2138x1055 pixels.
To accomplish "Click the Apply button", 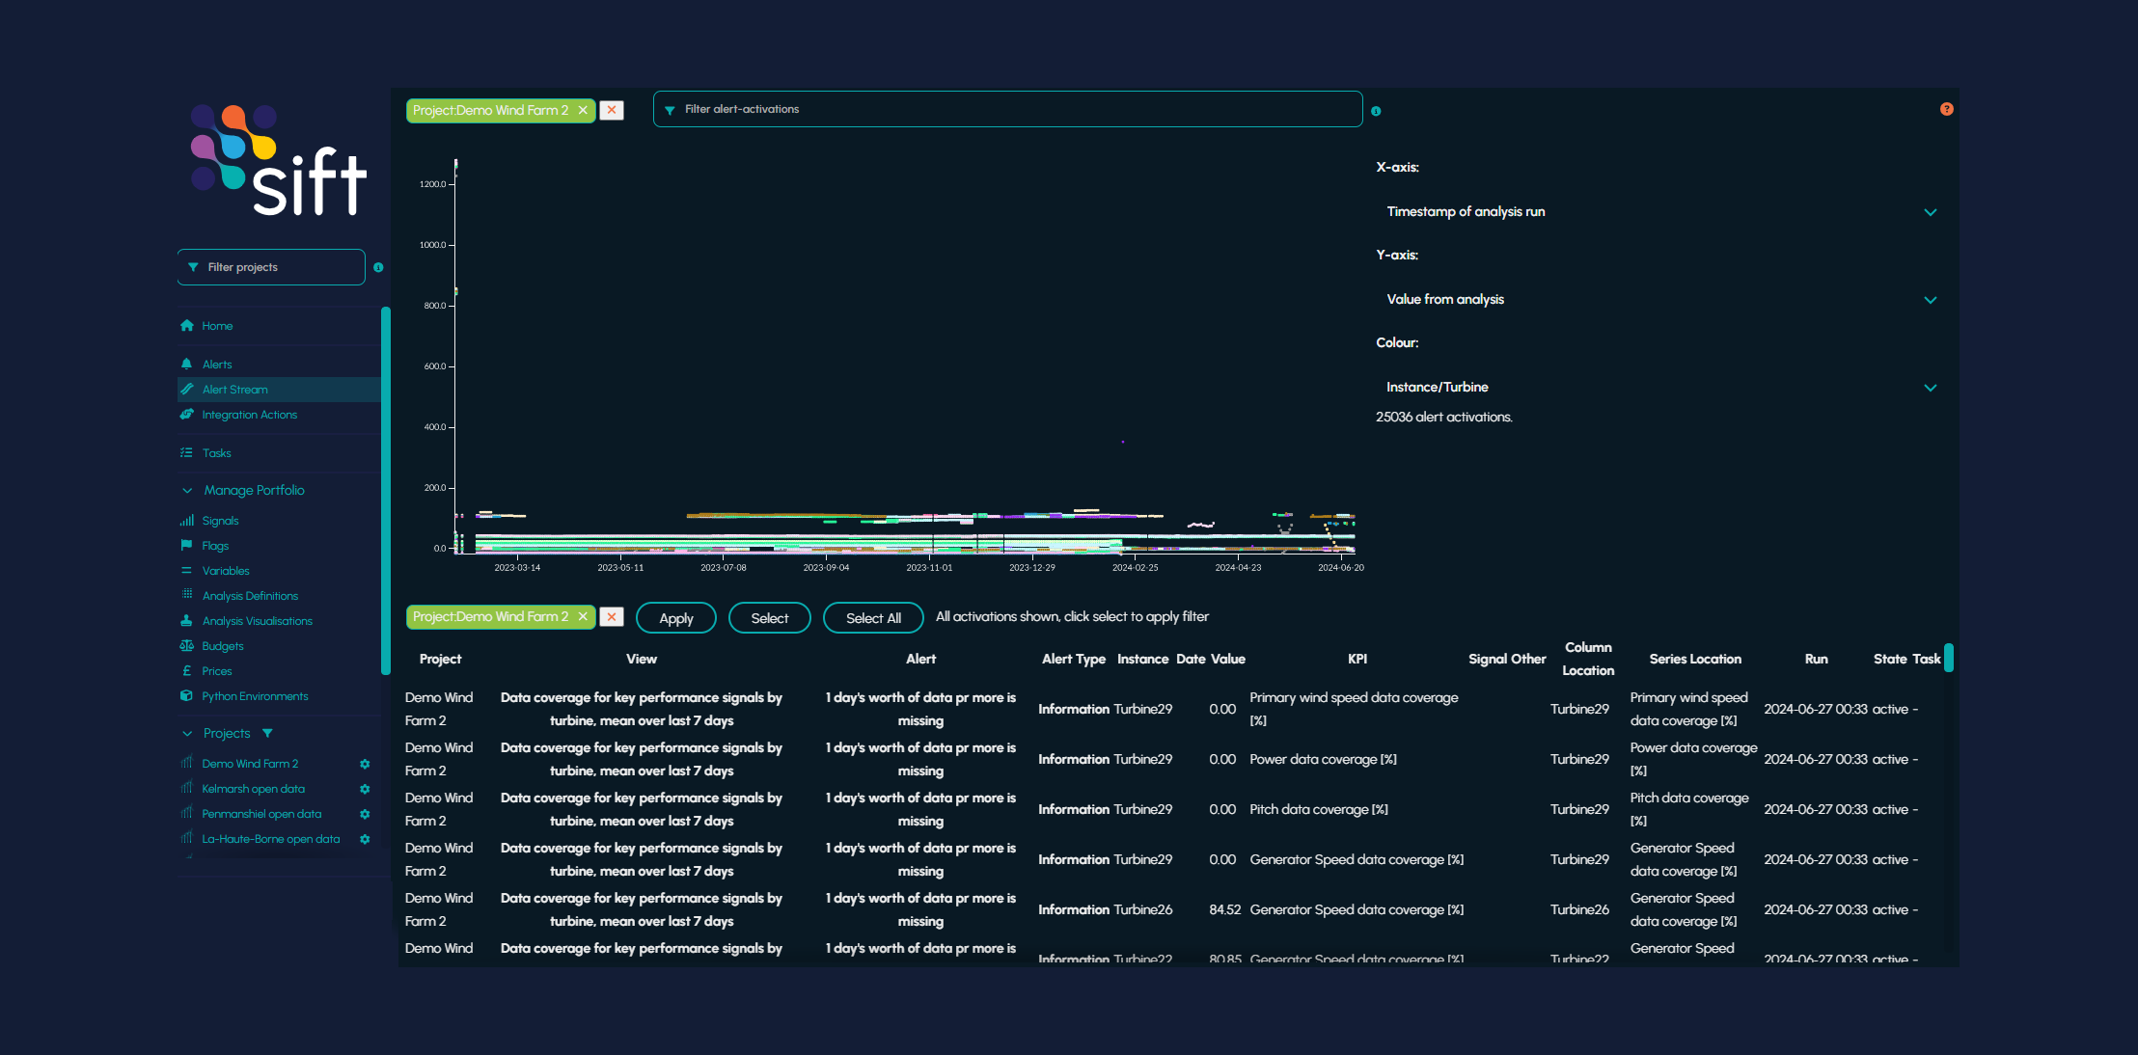I will pos(676,618).
